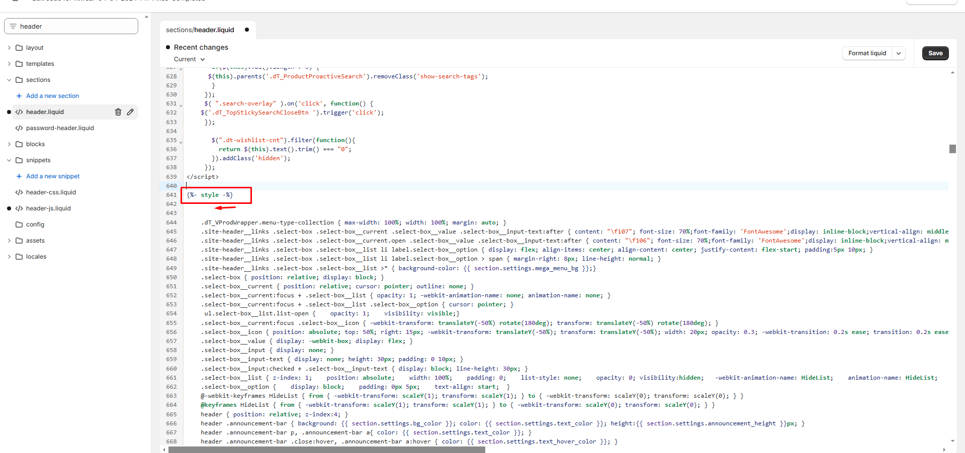Click Add a new section link
Image resolution: width=965 pixels, height=453 pixels.
pyautogui.click(x=52, y=96)
